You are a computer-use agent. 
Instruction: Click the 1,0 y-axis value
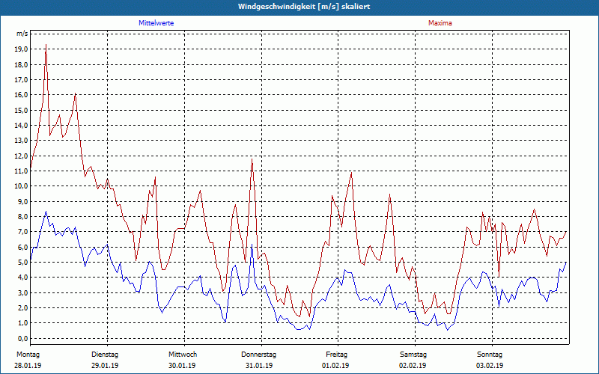tap(22, 323)
